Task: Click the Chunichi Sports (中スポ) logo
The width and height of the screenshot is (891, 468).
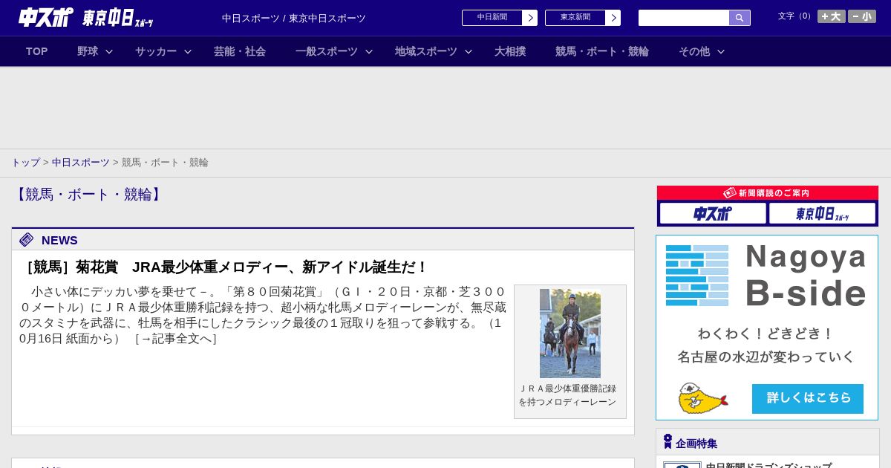Action: click(46, 17)
